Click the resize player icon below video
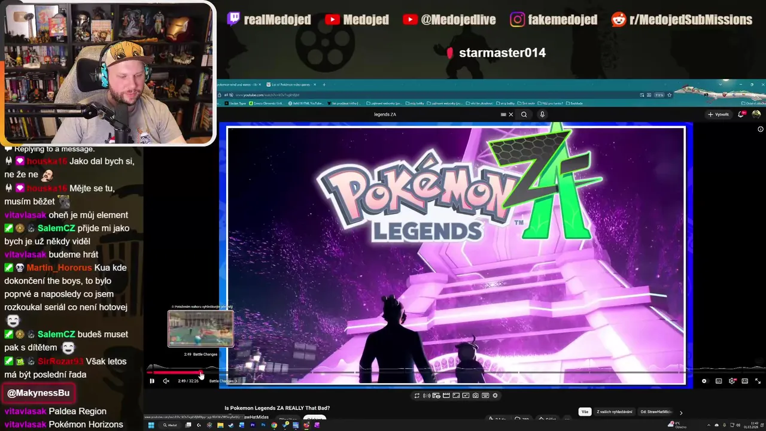This screenshot has width=766, height=431. tap(456, 396)
